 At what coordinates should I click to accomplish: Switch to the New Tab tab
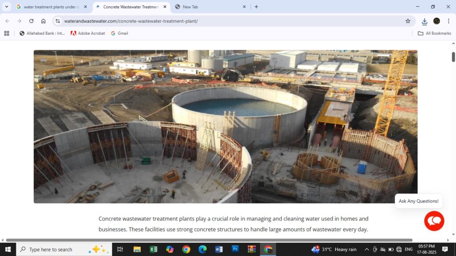coord(209,7)
